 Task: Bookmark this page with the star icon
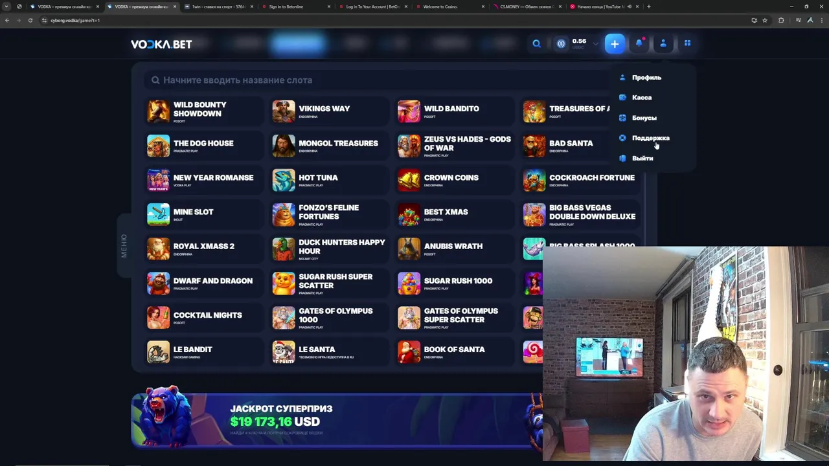[765, 20]
